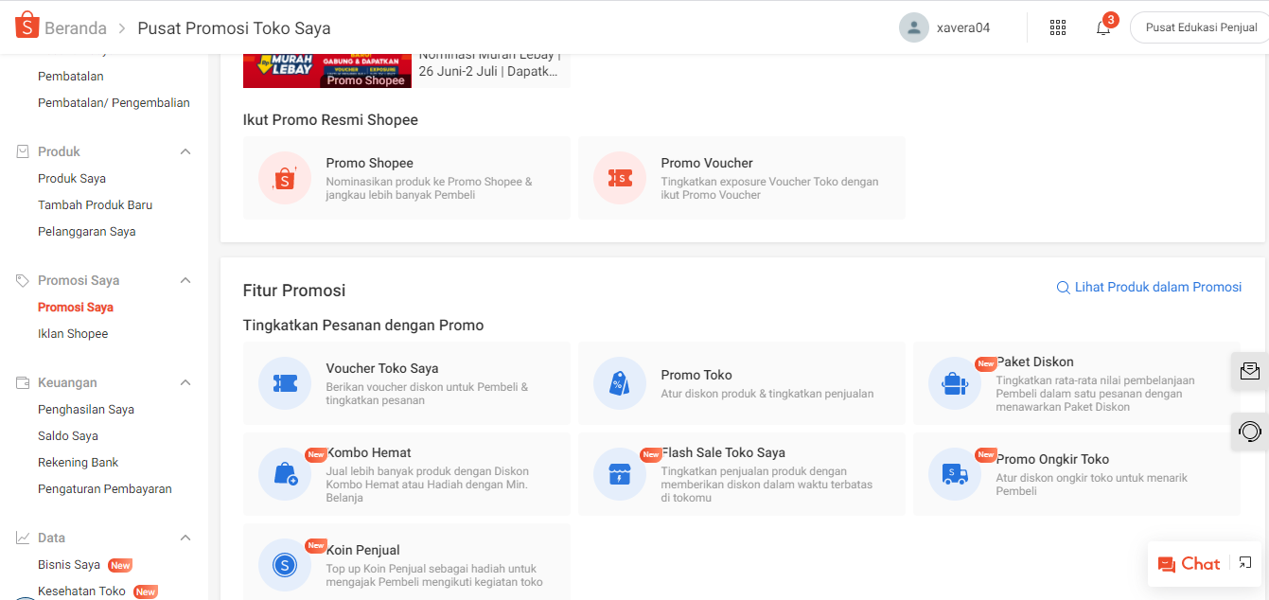1269x600 pixels.
Task: Collapse the Promosi Saya section chevron
Action: point(185,280)
